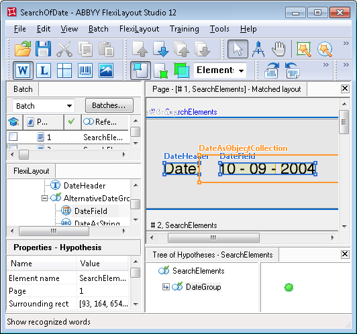This screenshot has width=357, height=334.
Task: Open the Tools menu
Action: [x=219, y=29]
